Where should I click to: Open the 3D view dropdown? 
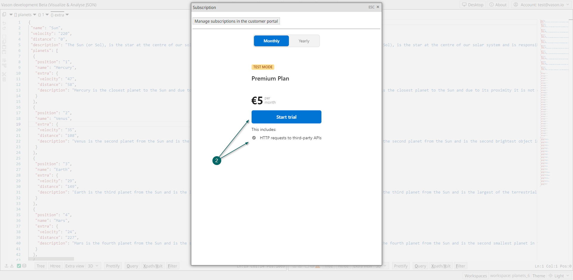93,266
